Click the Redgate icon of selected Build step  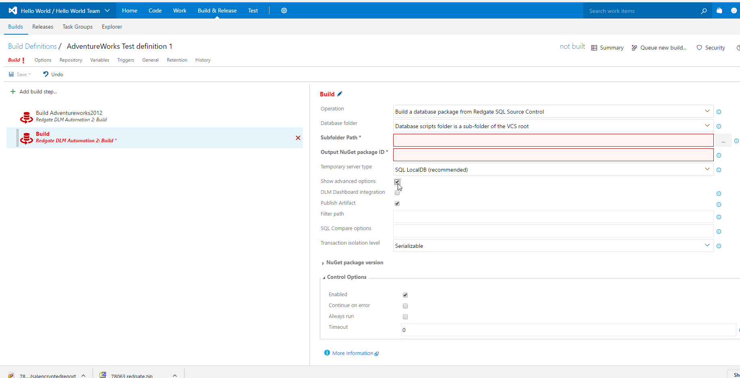(27, 138)
